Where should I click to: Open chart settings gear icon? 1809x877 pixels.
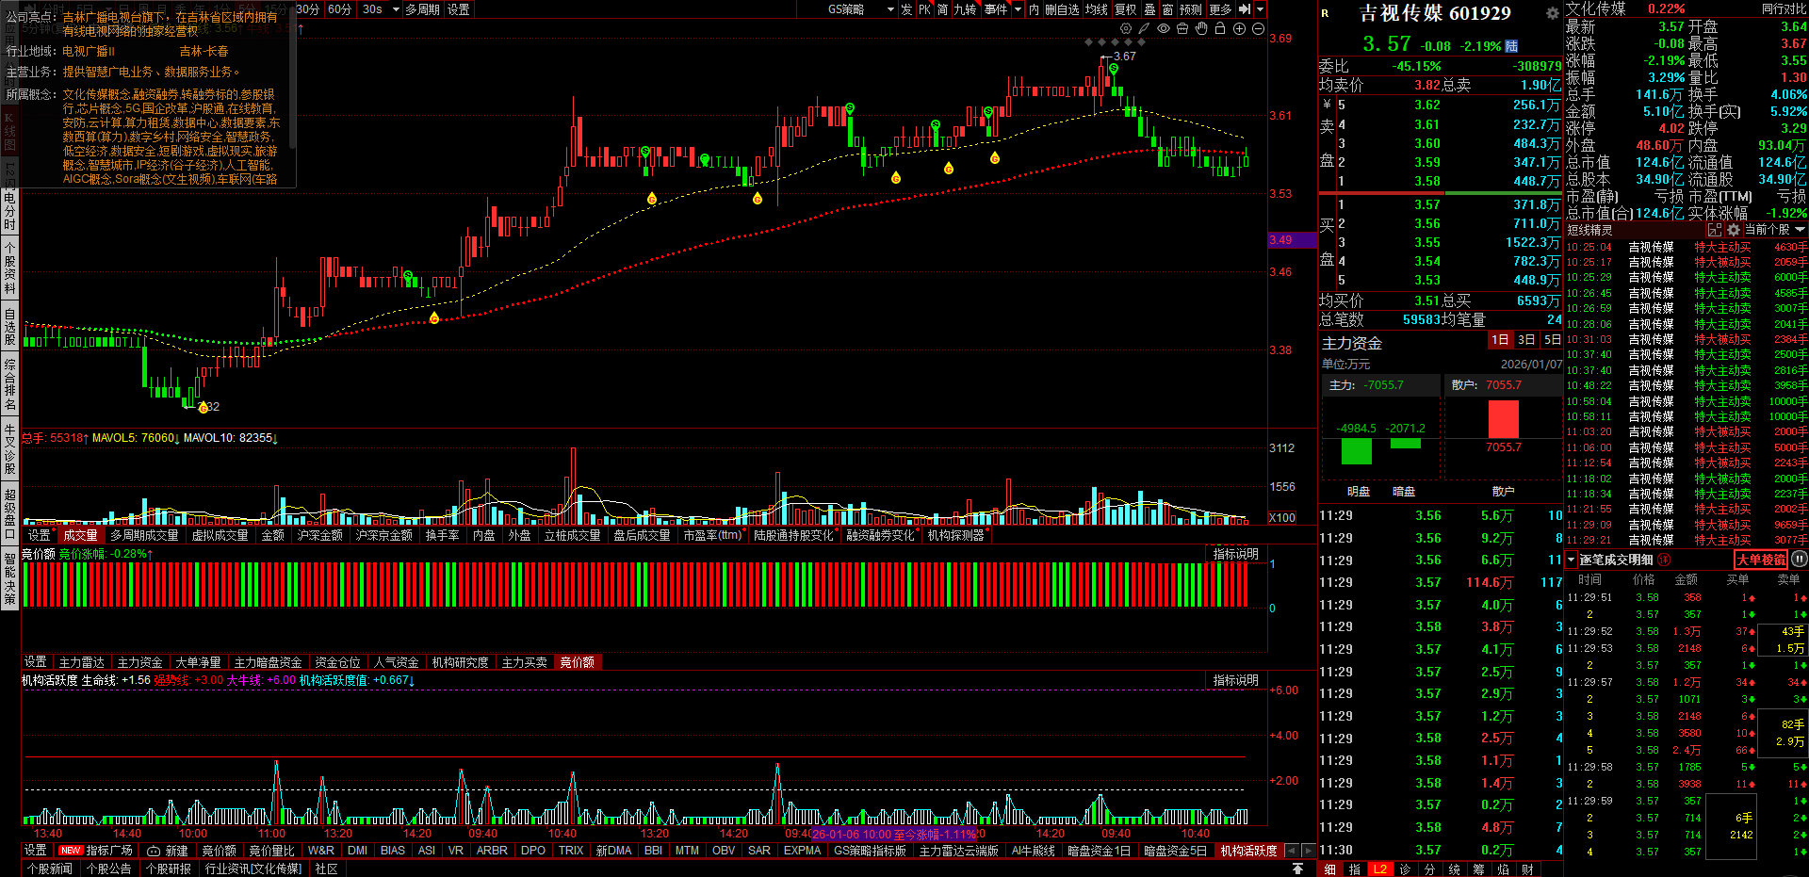(1125, 29)
